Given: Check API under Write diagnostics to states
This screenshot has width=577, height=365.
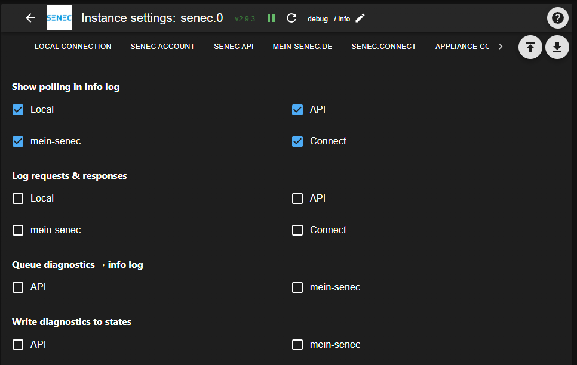Looking at the screenshot, I should click(18, 345).
